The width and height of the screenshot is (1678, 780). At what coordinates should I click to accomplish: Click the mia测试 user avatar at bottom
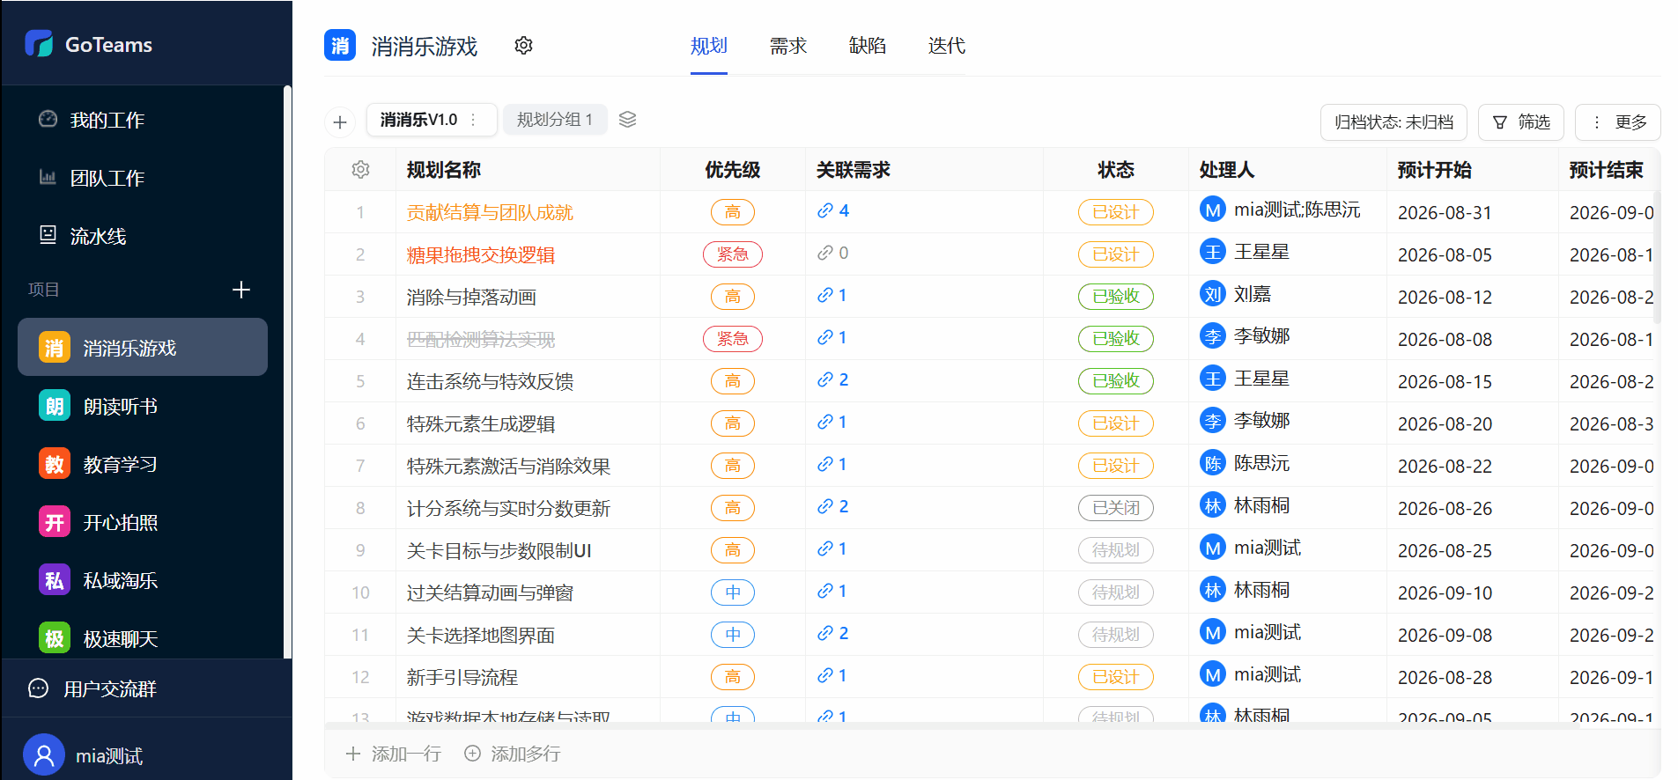point(44,755)
